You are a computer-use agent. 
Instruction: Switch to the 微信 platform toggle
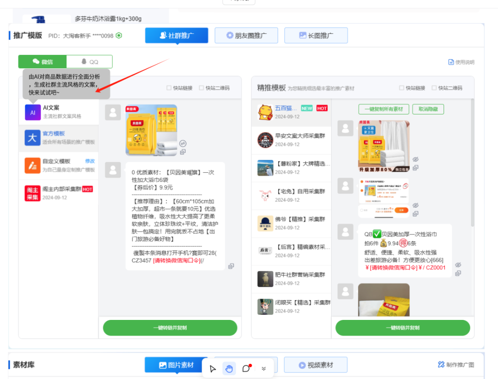tap(42, 62)
